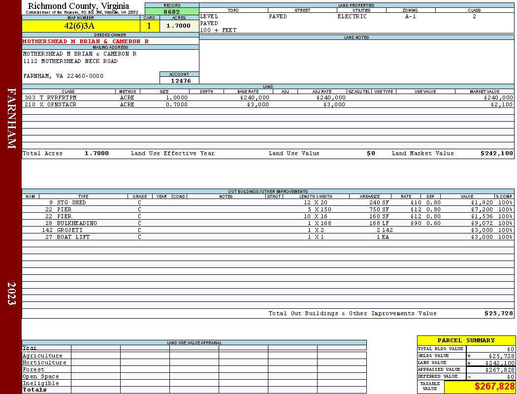Select the PIER row sized 5 X 150
The height and width of the screenshot is (394, 517).
(x=268, y=210)
